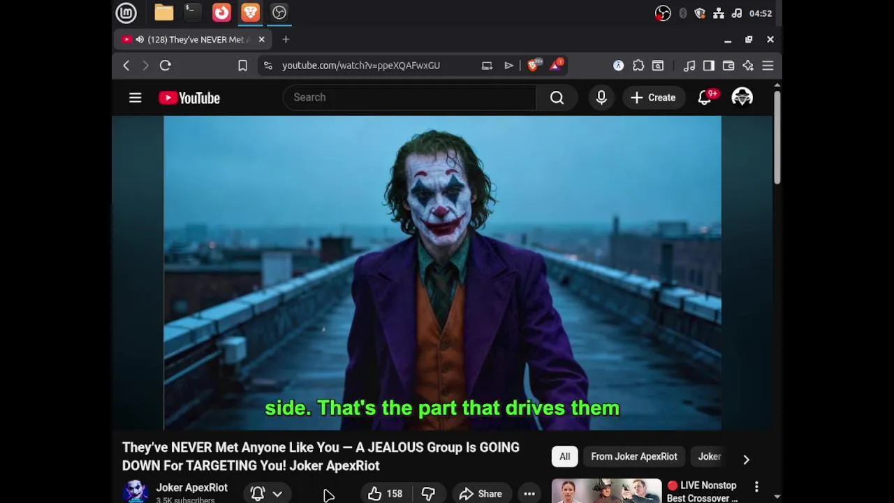Go to YouTube home via logo

point(189,98)
